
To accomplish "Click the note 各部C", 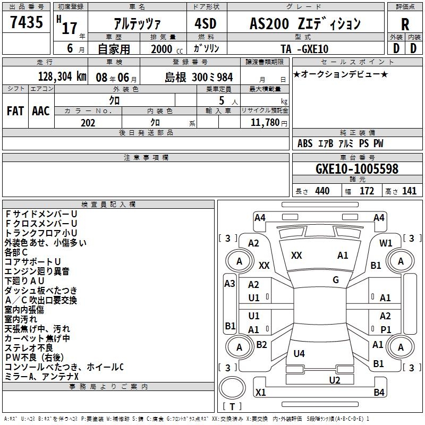I will 16,252.
